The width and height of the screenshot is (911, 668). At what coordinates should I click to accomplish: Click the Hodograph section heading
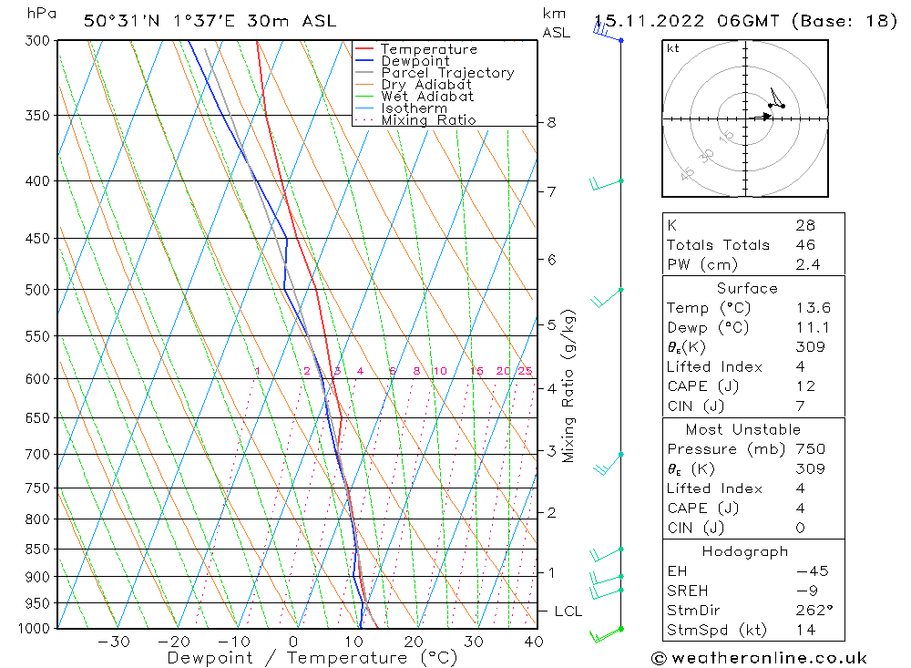[x=745, y=551]
